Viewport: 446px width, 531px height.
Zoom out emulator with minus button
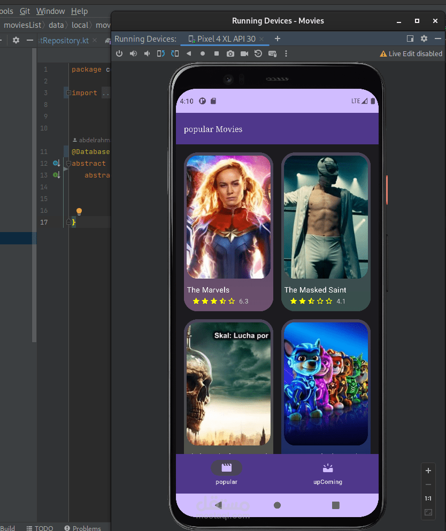[x=428, y=484]
